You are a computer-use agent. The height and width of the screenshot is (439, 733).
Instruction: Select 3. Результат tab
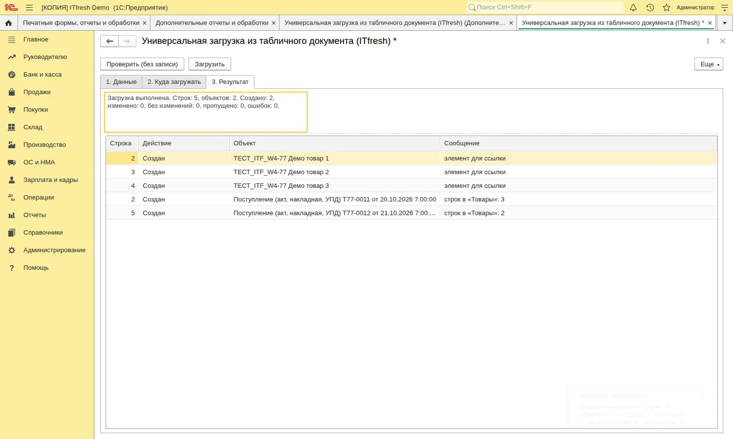[230, 82]
